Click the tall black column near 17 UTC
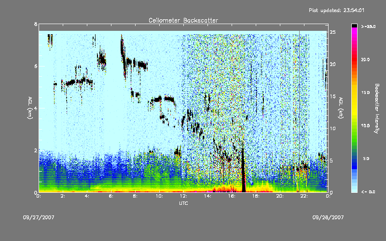Image resolution: width=386 pixels, height=241 pixels. click(x=244, y=171)
